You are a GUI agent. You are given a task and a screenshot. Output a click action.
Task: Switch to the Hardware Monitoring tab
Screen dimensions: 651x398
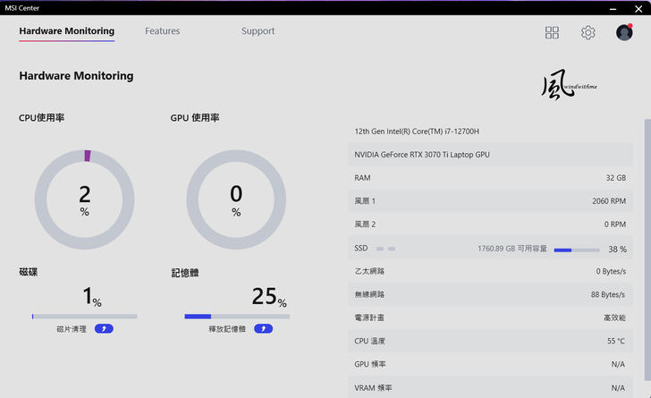[67, 31]
